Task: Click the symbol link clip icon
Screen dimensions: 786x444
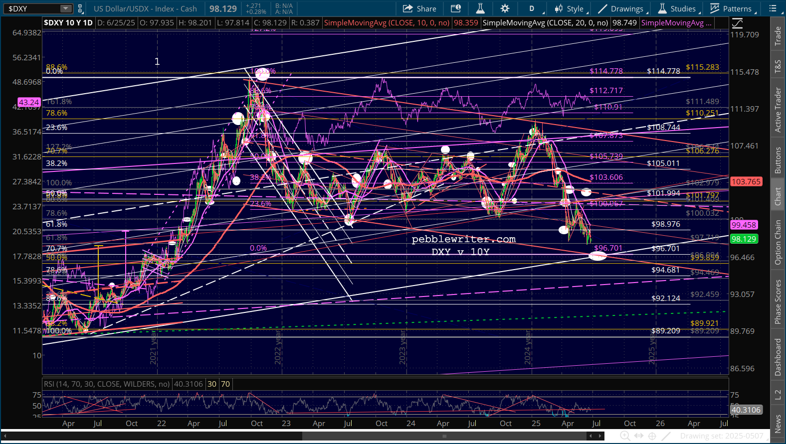Action: [x=81, y=8]
